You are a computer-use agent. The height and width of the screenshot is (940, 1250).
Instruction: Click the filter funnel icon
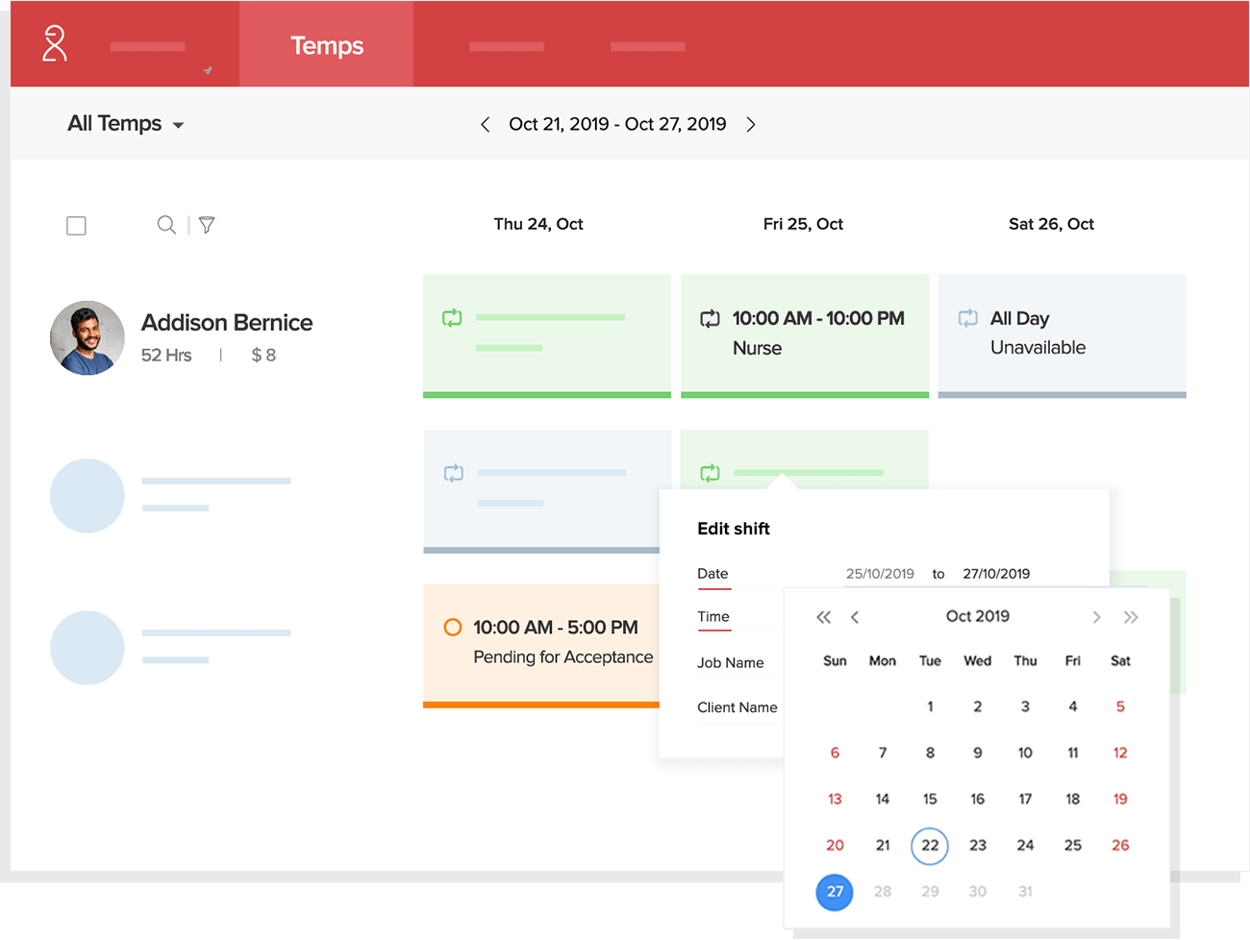pyautogui.click(x=207, y=225)
